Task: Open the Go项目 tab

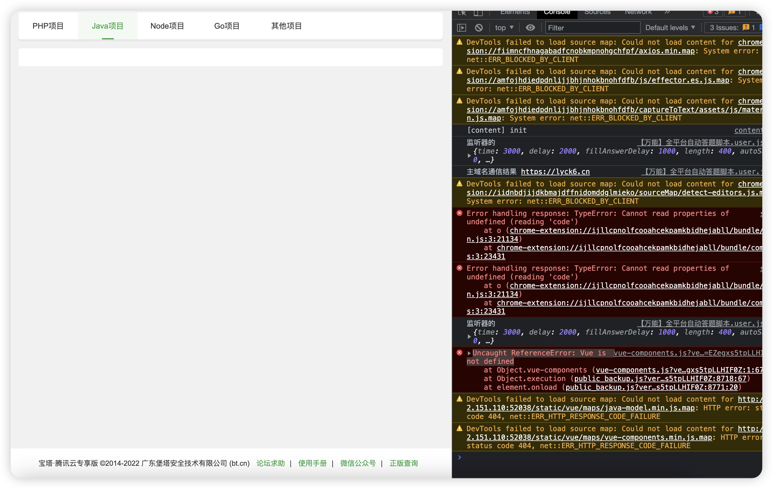Action: coord(227,26)
